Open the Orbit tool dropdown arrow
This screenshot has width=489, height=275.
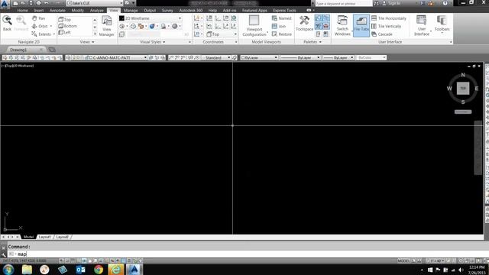[x=51, y=26]
